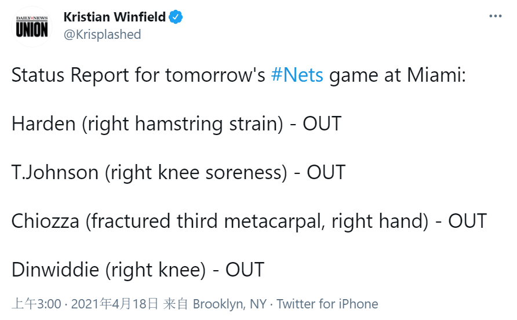Click the "game at Miami:" text
The height and width of the screenshot is (320, 517).
pyautogui.click(x=398, y=75)
